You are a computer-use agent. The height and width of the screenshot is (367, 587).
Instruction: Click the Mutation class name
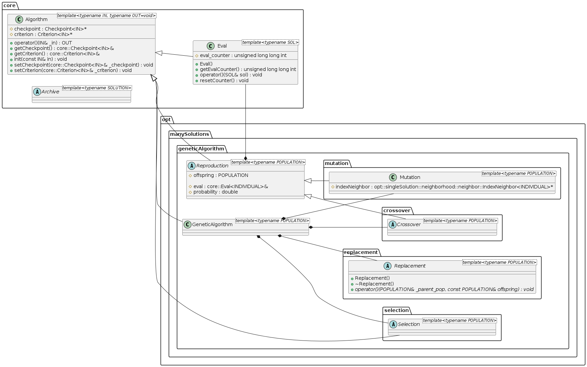[410, 177]
